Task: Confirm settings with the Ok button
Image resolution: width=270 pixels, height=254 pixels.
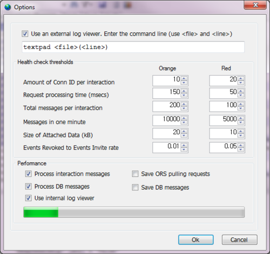Action: [x=196, y=239]
